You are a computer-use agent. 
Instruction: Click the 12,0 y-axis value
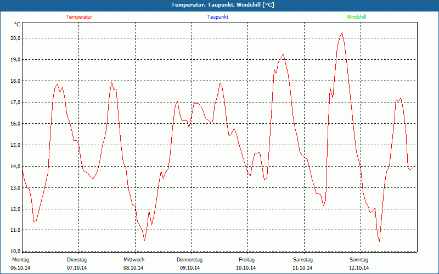(x=15, y=209)
